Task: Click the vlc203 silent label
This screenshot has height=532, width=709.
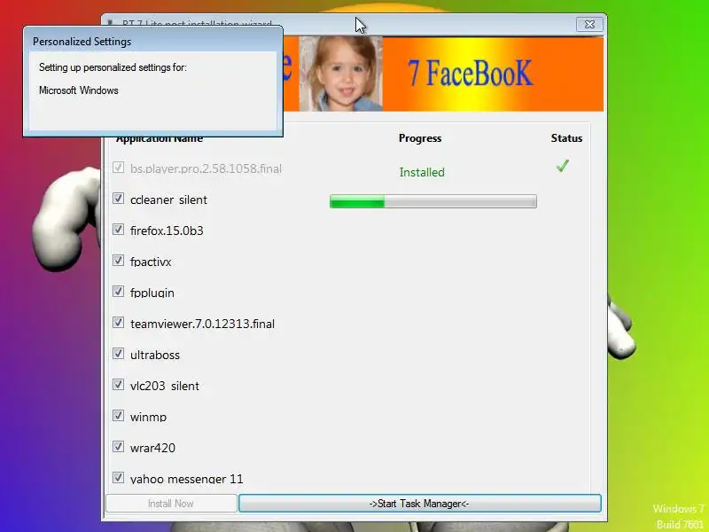Action: pos(165,386)
